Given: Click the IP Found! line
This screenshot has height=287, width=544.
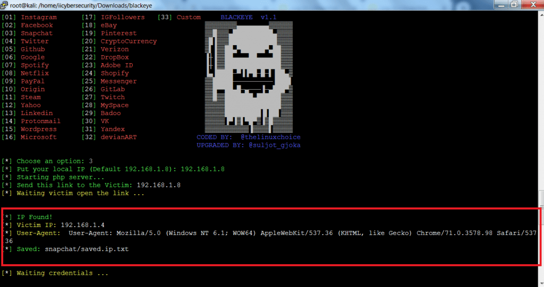Looking at the screenshot, I should tap(28, 216).
